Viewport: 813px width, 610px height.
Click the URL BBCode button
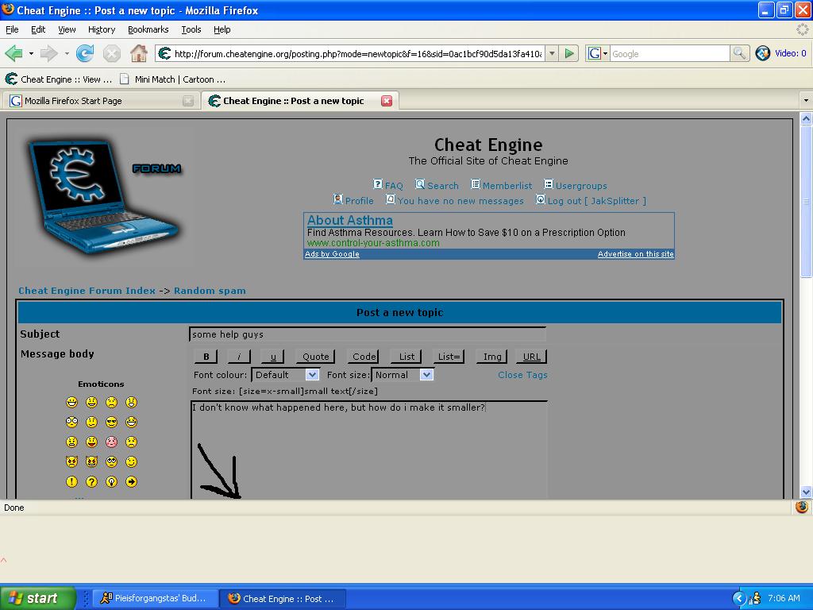[531, 357]
